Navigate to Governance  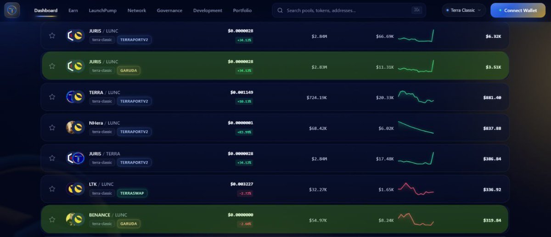tap(169, 10)
